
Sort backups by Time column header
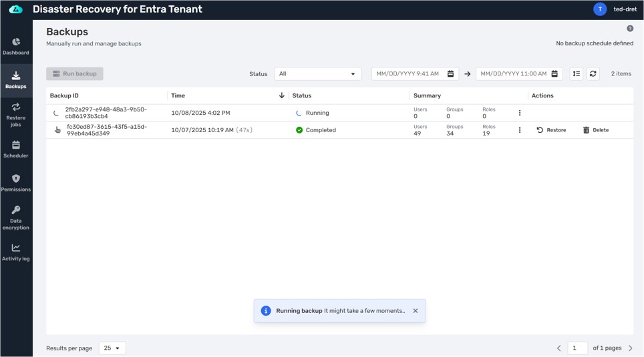pos(178,95)
